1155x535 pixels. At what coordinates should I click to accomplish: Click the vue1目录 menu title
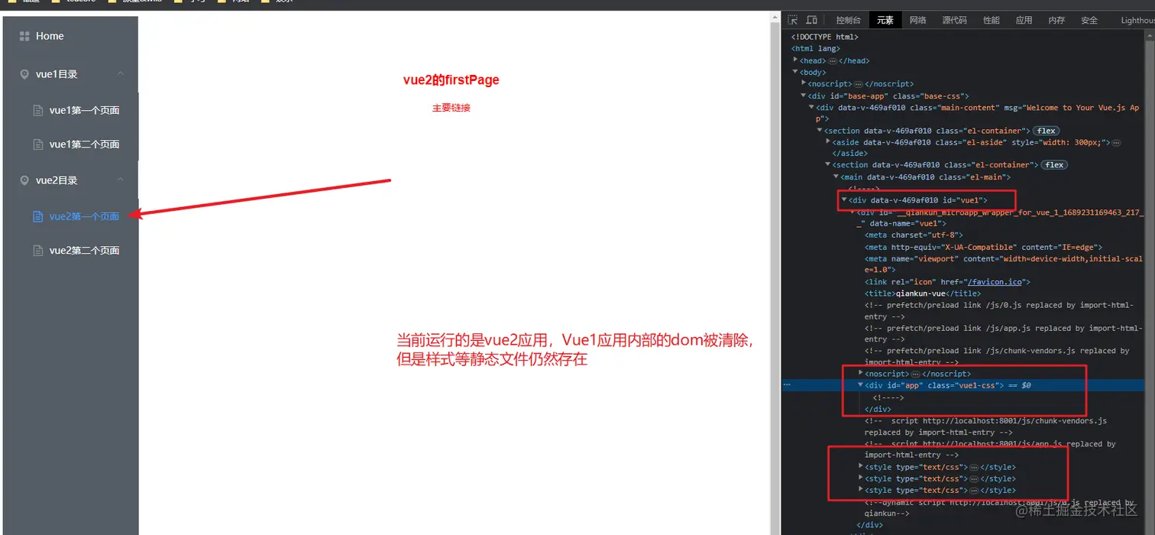coord(57,74)
